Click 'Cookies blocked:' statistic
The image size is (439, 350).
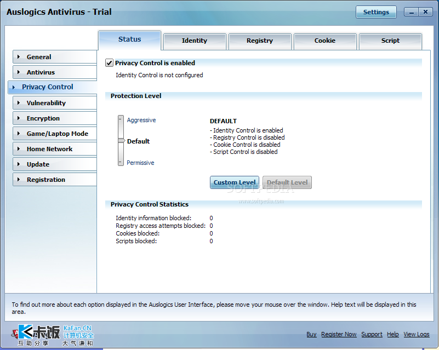pos(138,233)
